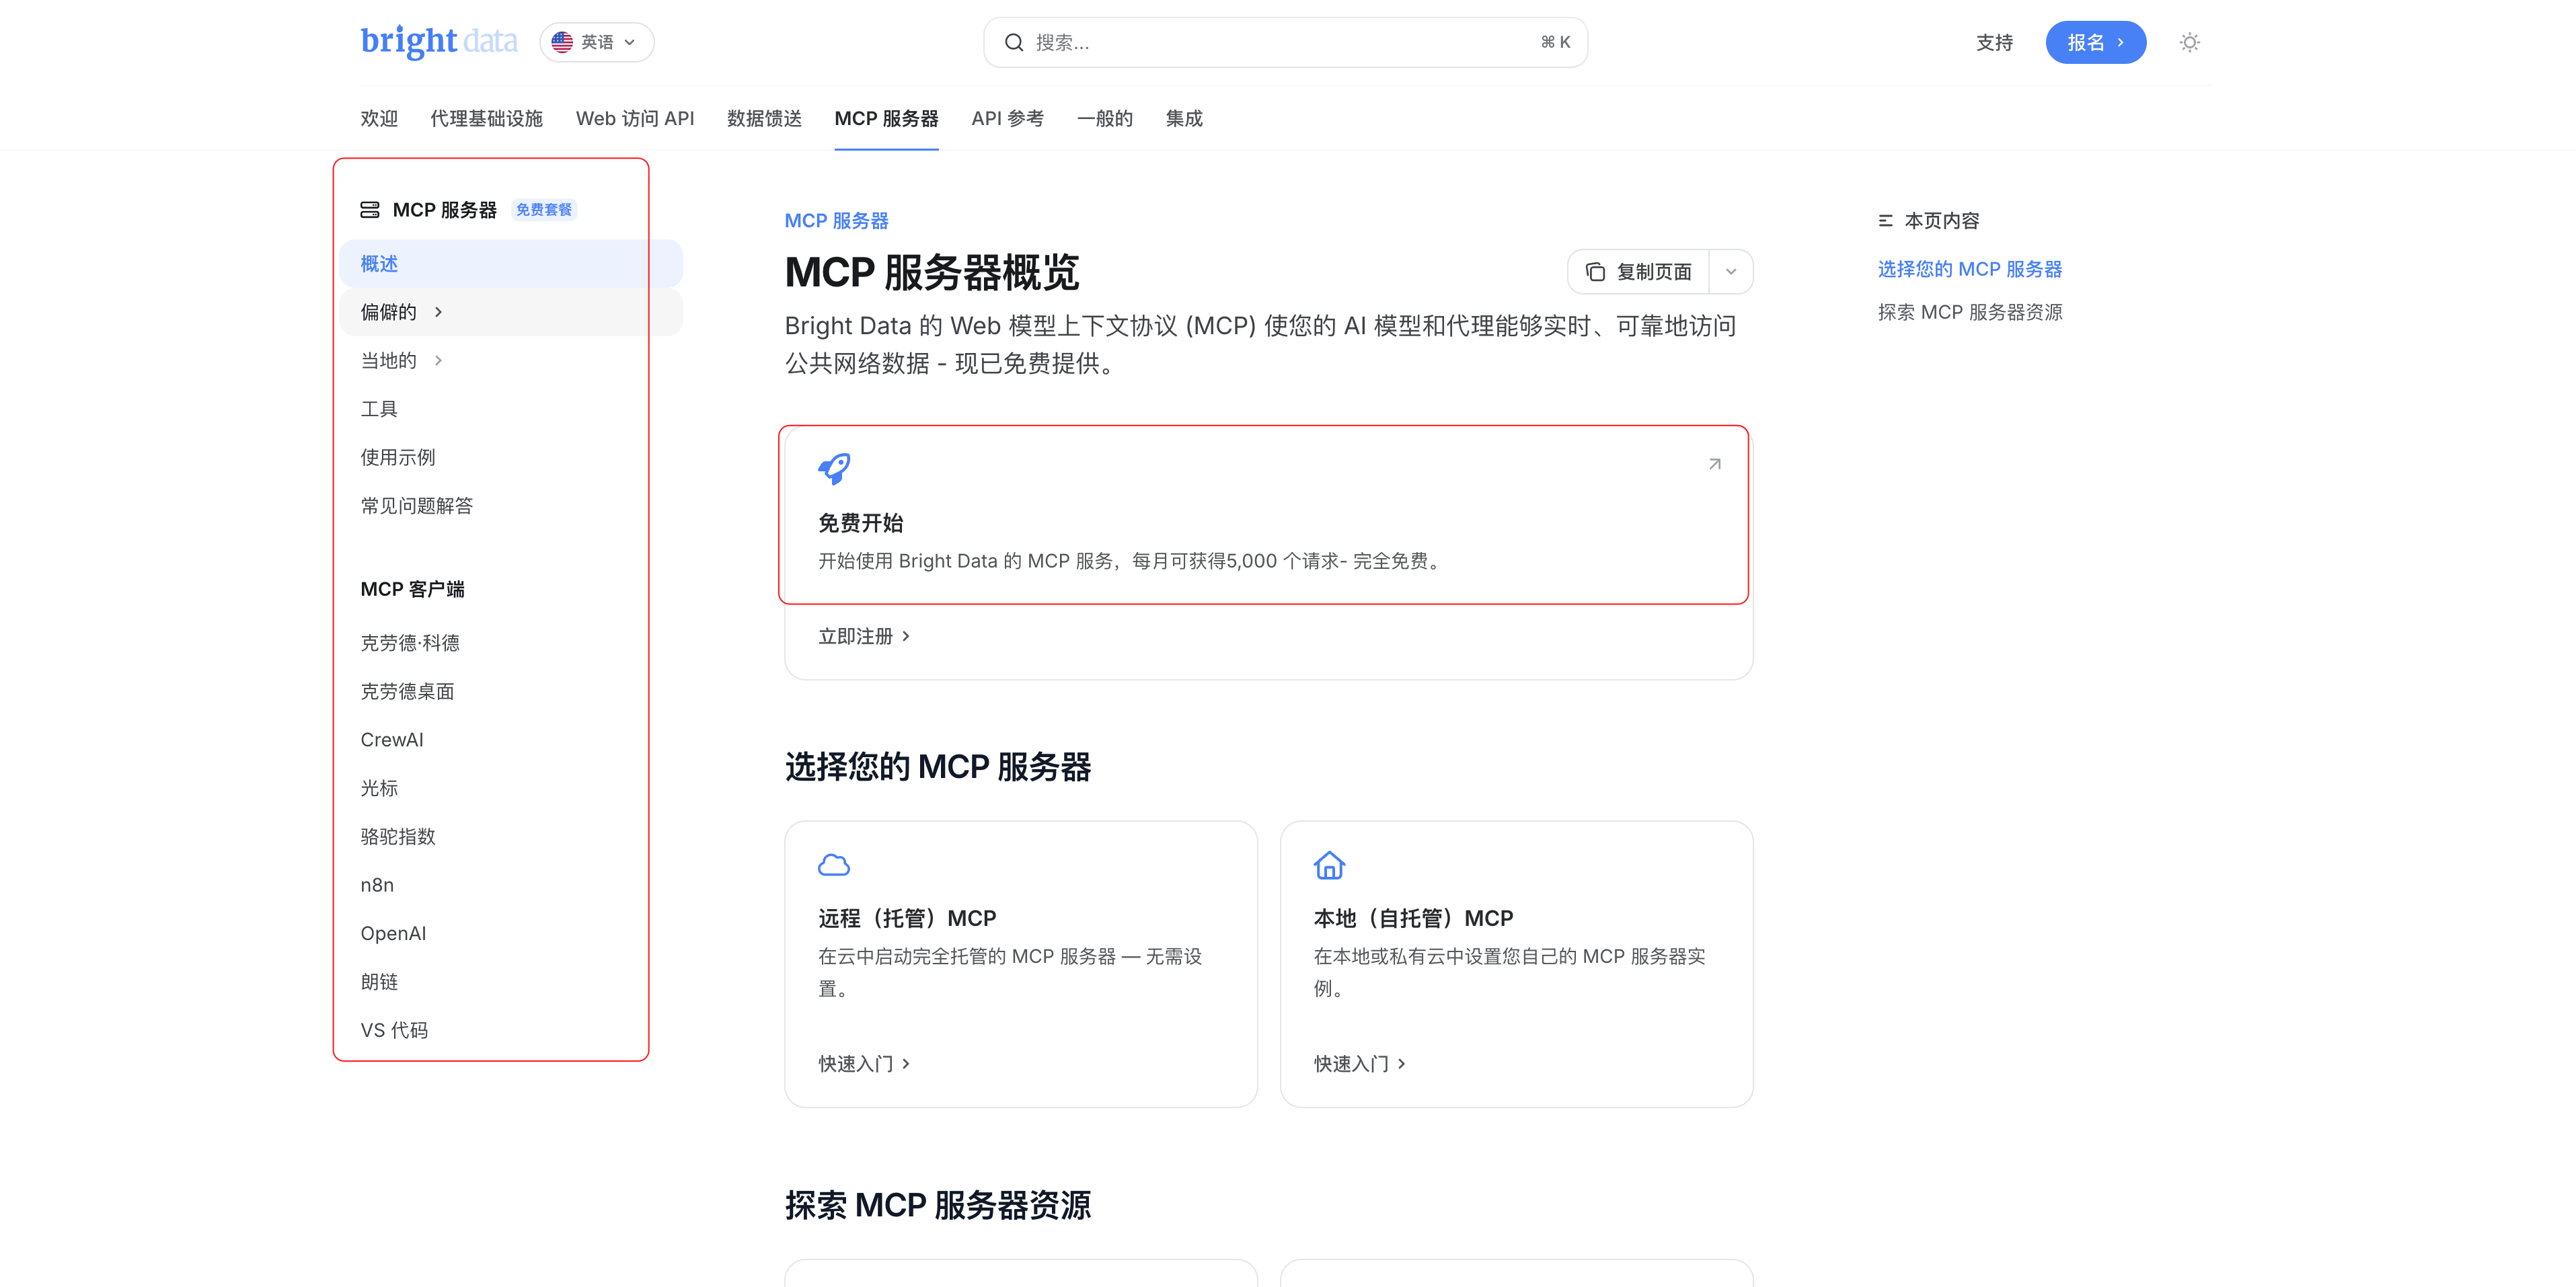
Task: Open the 集成 tab
Action: click(x=1183, y=118)
